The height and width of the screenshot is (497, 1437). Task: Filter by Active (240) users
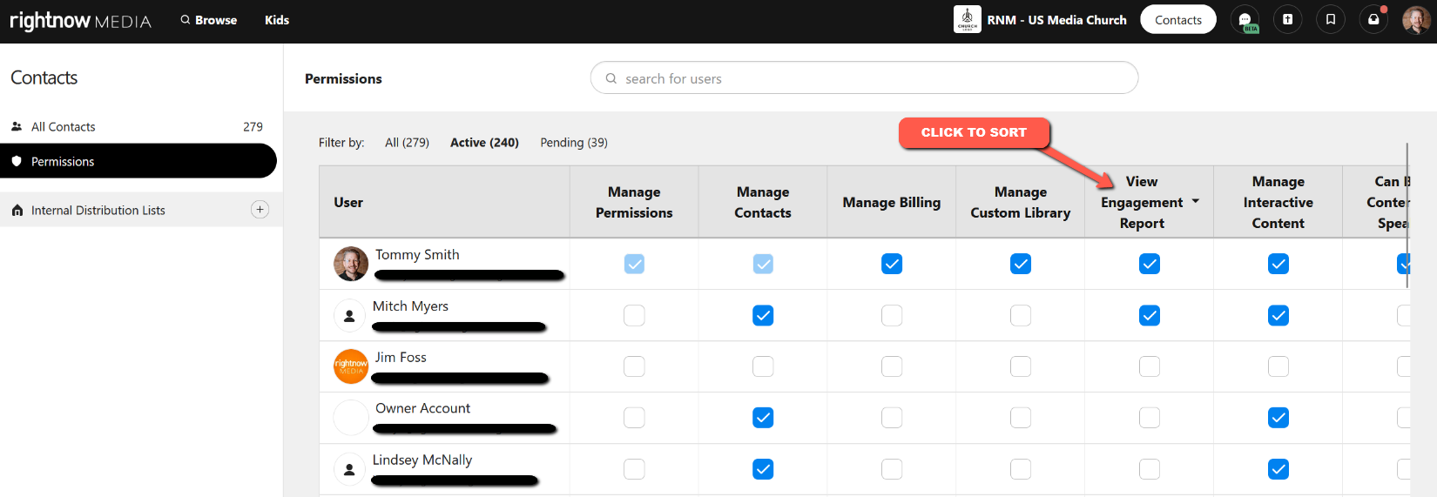coord(484,142)
